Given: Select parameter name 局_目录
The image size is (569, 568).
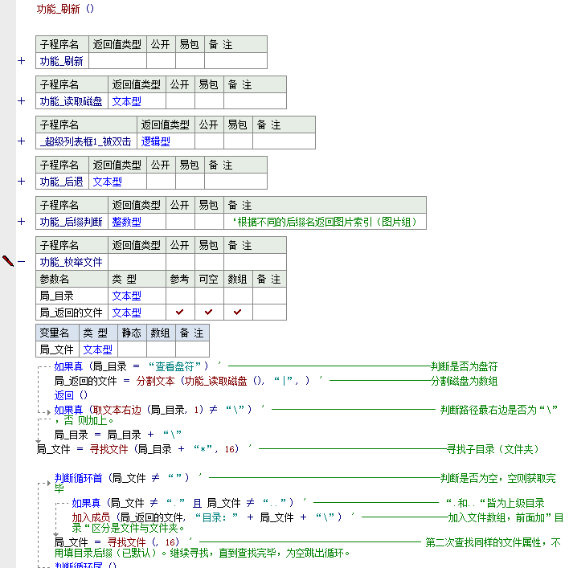Looking at the screenshot, I should pos(56,296).
